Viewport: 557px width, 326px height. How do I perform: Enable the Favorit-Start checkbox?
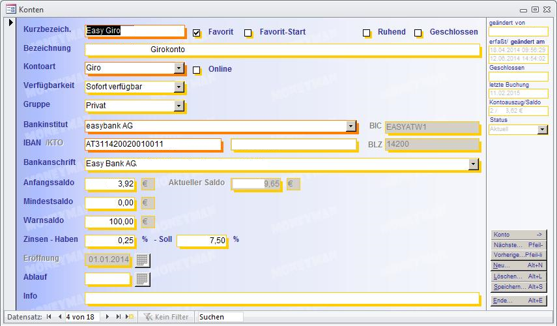pos(248,33)
